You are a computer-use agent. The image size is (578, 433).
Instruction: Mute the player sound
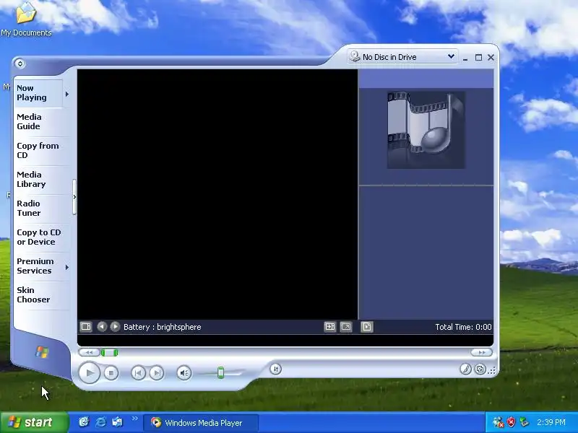[x=184, y=373]
